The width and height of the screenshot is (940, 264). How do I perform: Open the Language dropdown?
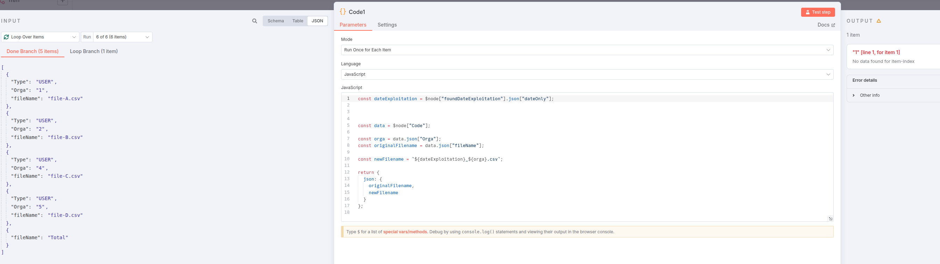coord(587,74)
